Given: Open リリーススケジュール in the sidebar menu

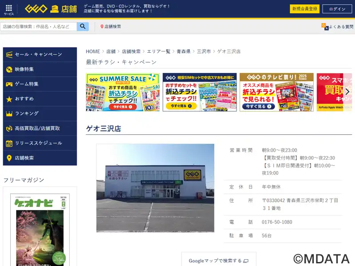Looking at the screenshot, I should click(x=40, y=143).
